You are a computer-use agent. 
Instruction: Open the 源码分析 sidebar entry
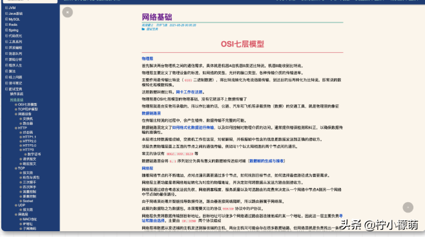point(16,59)
